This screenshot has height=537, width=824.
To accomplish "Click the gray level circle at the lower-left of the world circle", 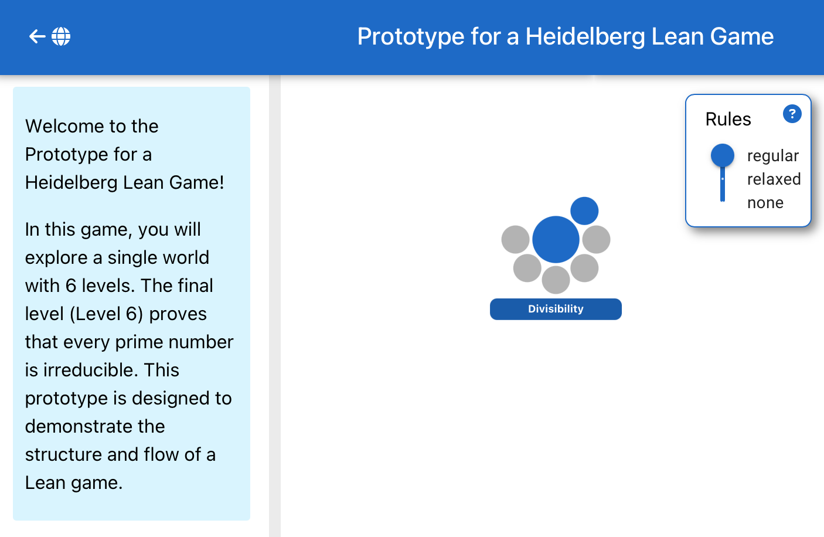I will tap(527, 268).
